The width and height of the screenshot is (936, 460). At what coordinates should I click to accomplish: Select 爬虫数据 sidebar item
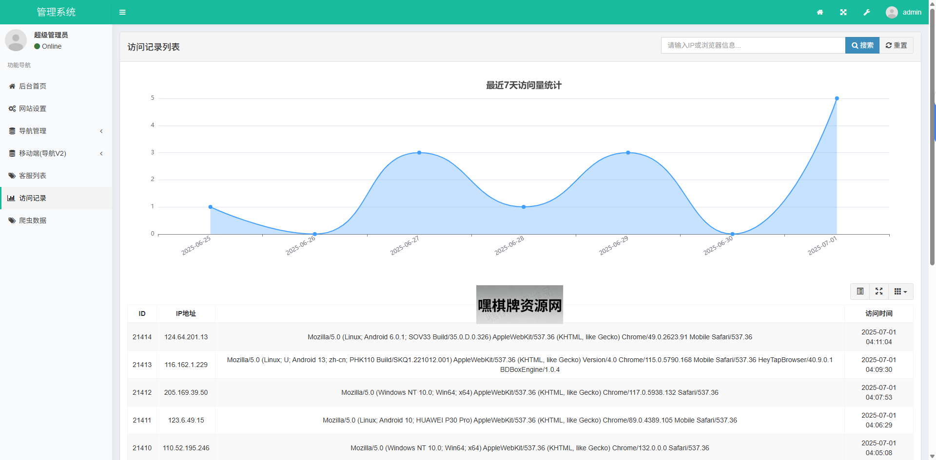pyautogui.click(x=33, y=221)
